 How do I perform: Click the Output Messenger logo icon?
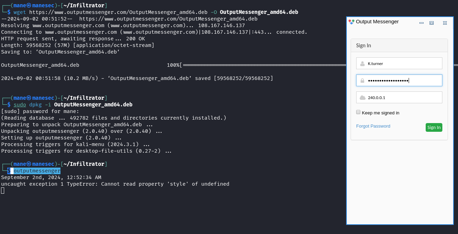pyautogui.click(x=351, y=22)
